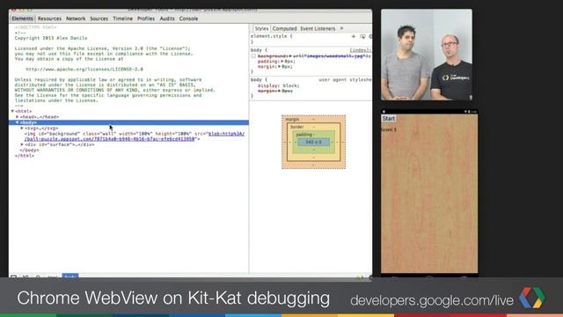The image size is (563, 317).
Task: Open the Timeline tab
Action: (122, 18)
